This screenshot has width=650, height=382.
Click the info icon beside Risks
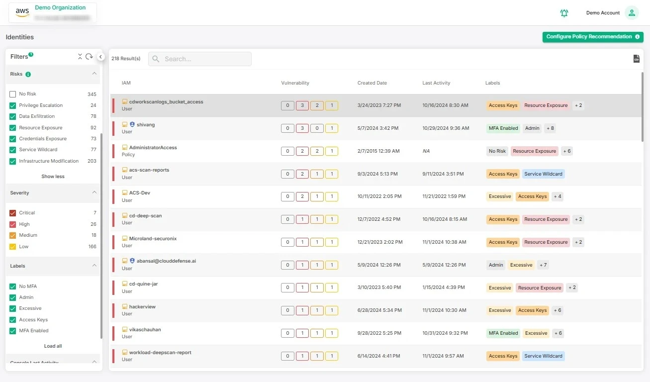(28, 74)
